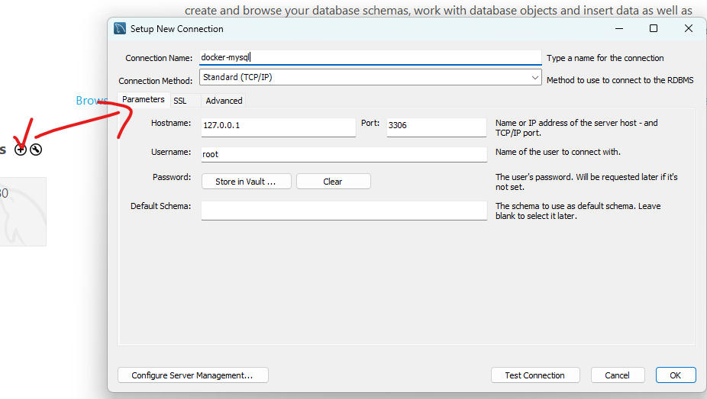Minimize the Setup New Connection dialog
Screen dimensions: 707x399
click(619, 28)
